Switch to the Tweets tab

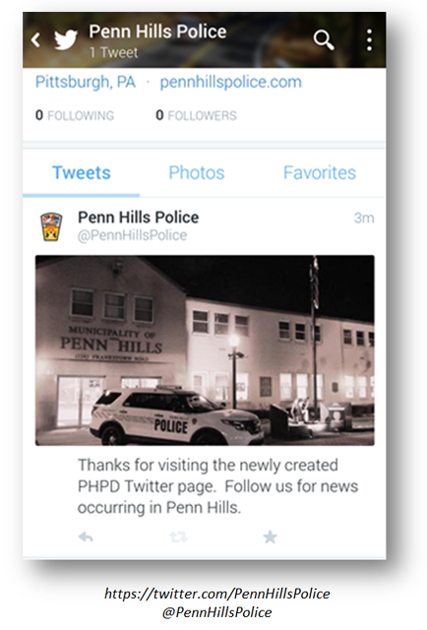(82, 173)
